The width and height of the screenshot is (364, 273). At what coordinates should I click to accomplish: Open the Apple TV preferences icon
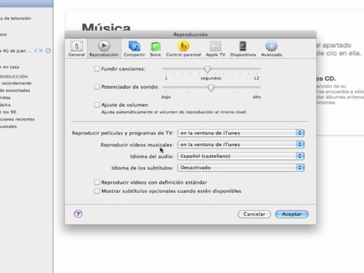215,49
